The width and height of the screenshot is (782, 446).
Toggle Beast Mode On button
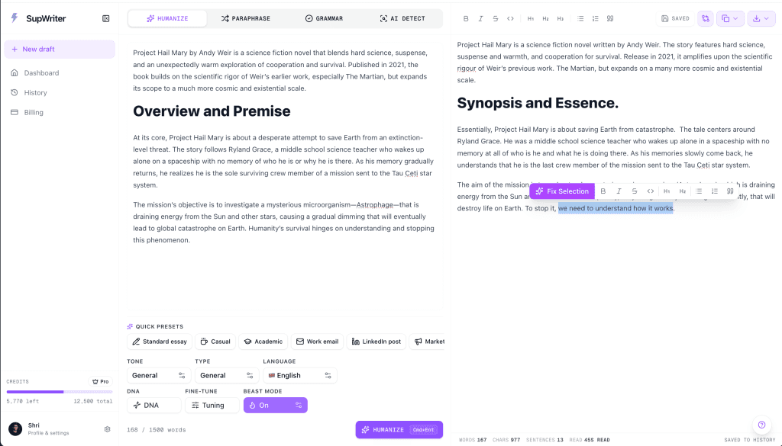[x=275, y=405]
